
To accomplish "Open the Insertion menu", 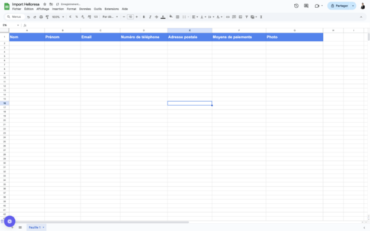I will [x=58, y=9].
